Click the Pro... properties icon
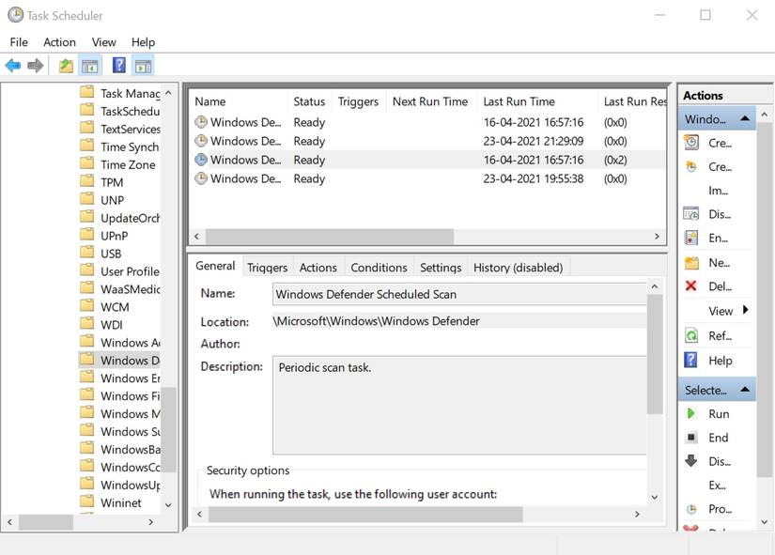The width and height of the screenshot is (775, 555). pyautogui.click(x=691, y=509)
